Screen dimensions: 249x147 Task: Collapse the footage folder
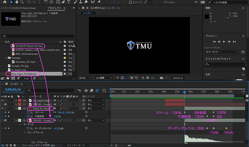[6, 58]
